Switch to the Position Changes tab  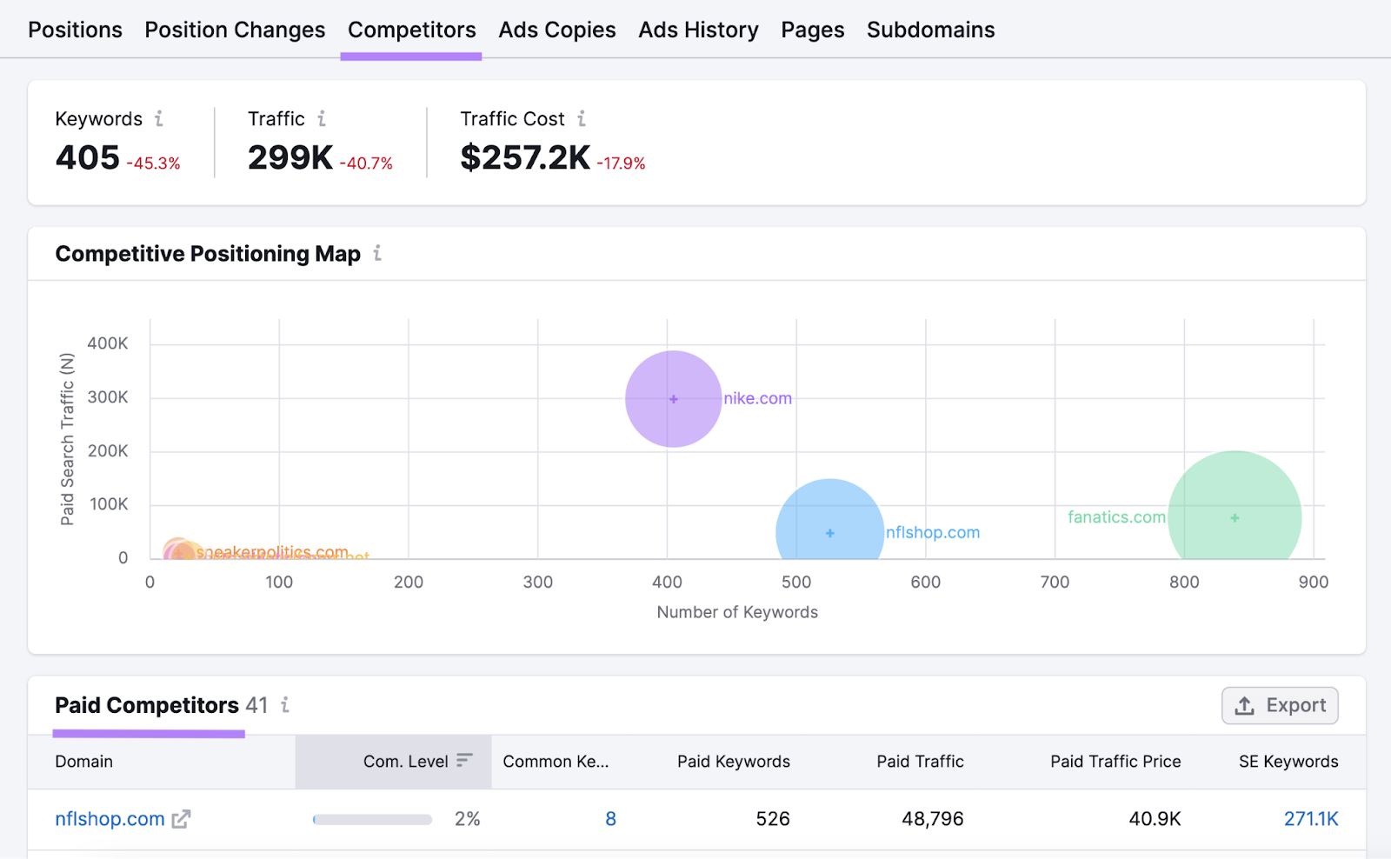click(x=234, y=29)
